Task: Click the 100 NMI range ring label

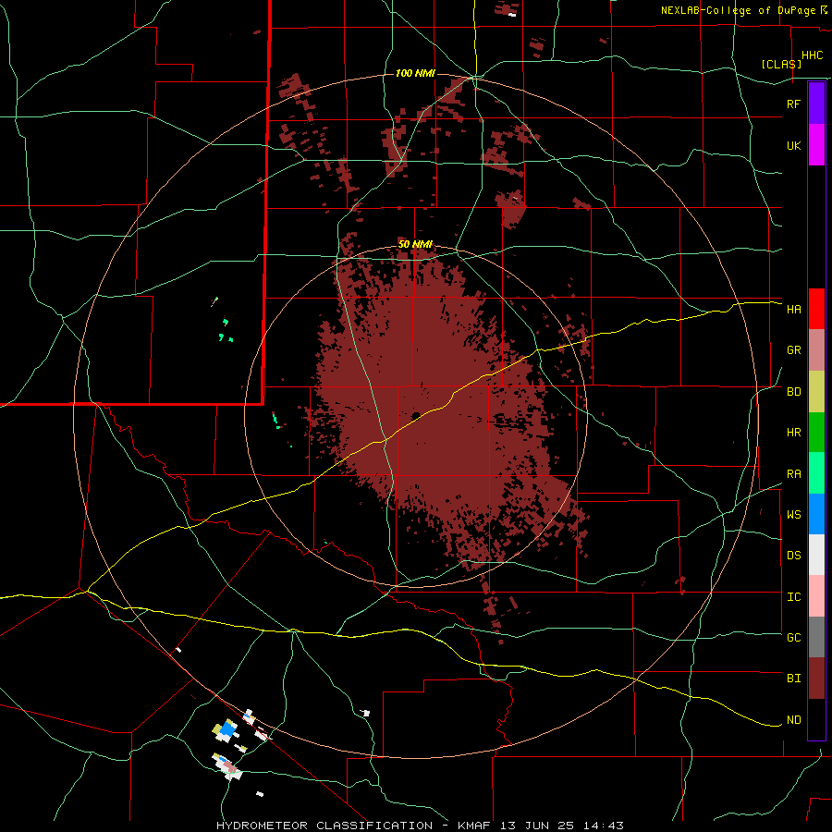Action: [415, 73]
